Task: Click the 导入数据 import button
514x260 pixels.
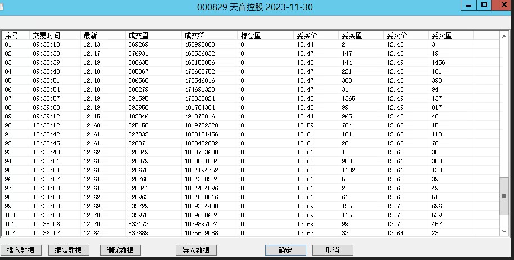Action: (x=196, y=250)
